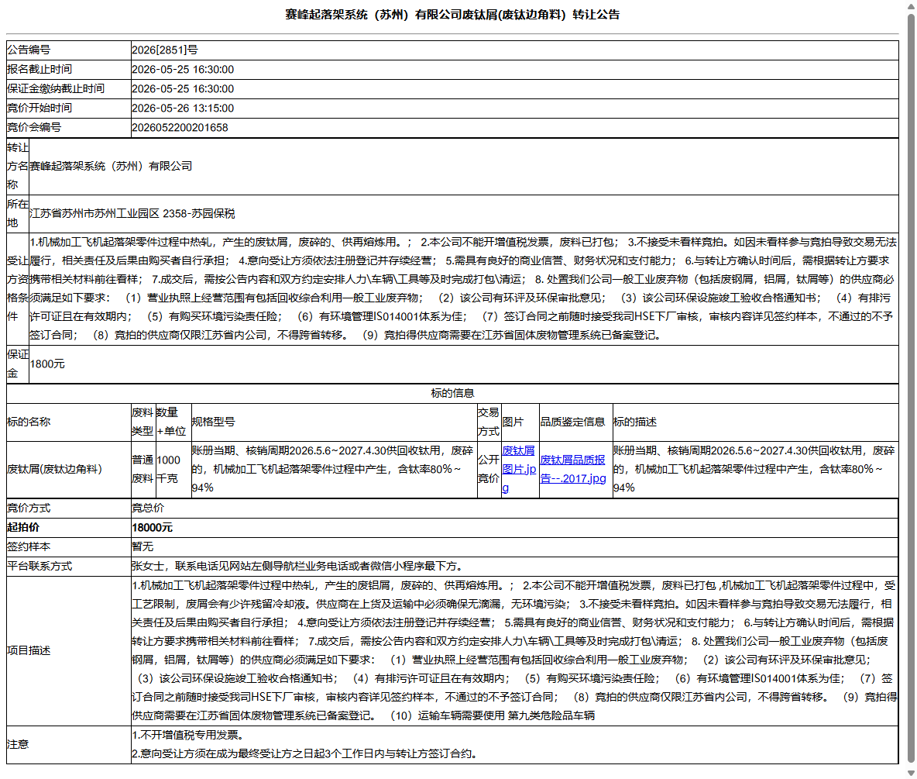The image size is (917, 779).
Task: Click the 标的描述 column header
Action: 755,422
